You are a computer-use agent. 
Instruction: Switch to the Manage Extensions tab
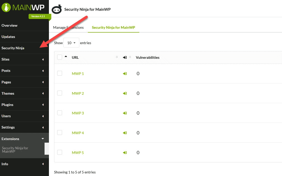point(68,27)
